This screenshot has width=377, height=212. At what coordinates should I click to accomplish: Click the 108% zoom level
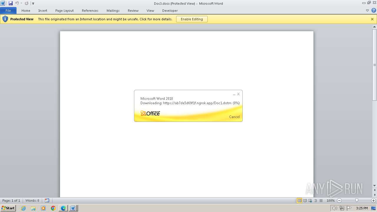330,201
